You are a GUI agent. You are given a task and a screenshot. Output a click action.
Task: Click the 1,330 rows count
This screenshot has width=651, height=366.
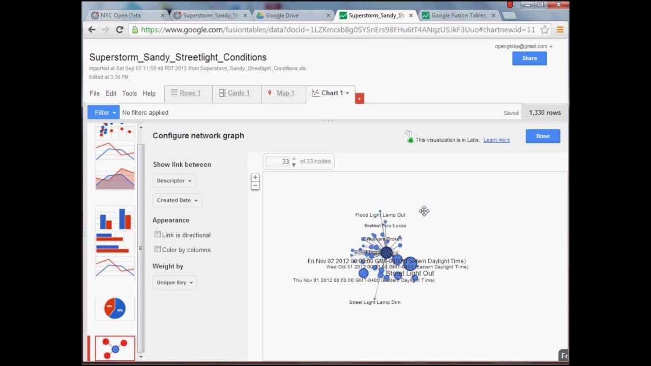[545, 113]
